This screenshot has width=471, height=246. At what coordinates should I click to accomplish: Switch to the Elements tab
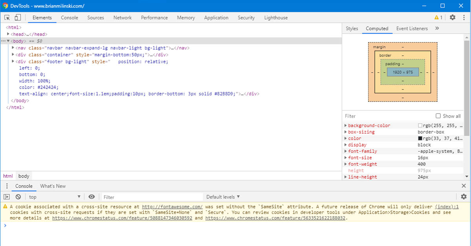pyautogui.click(x=42, y=18)
